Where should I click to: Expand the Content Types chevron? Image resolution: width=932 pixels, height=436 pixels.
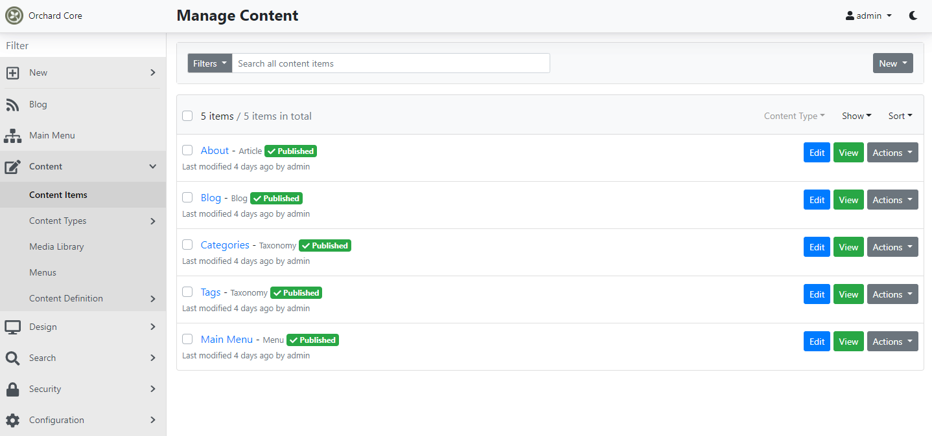coord(153,221)
